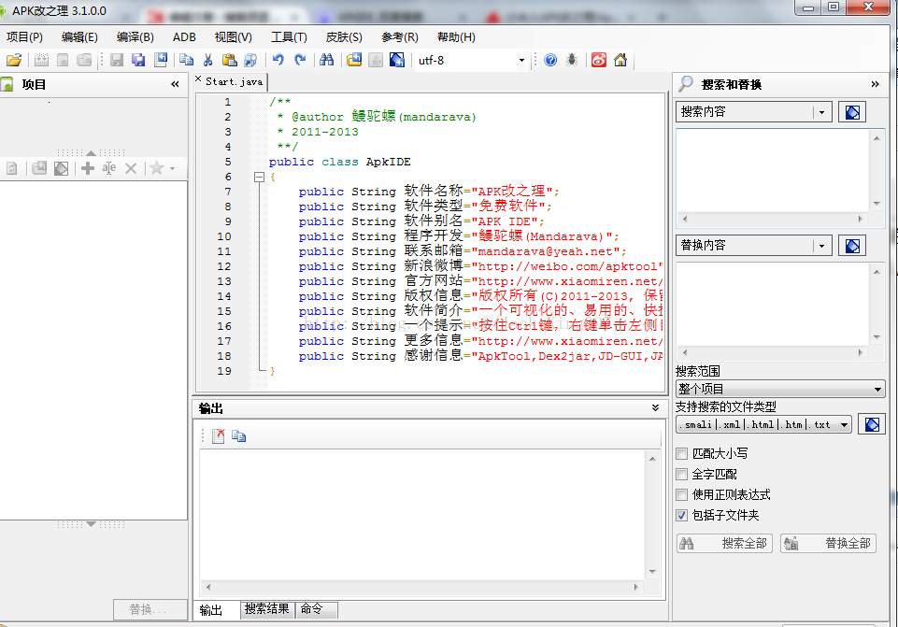Click the blue arrow icon left of utf-8
The image size is (898, 627).
(397, 60)
